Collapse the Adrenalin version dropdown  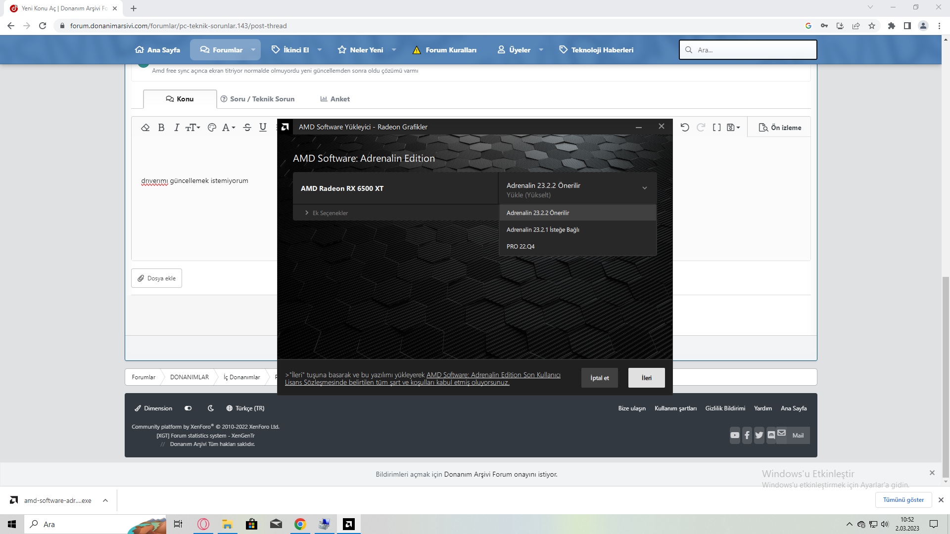click(644, 188)
